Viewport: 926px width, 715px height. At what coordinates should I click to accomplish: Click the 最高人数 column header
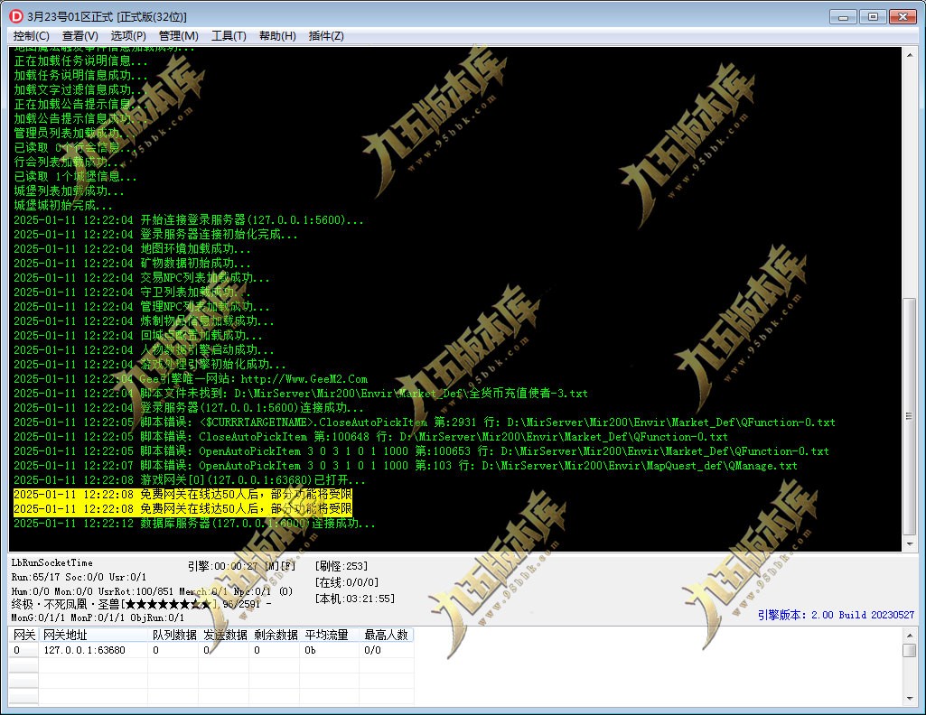(387, 635)
